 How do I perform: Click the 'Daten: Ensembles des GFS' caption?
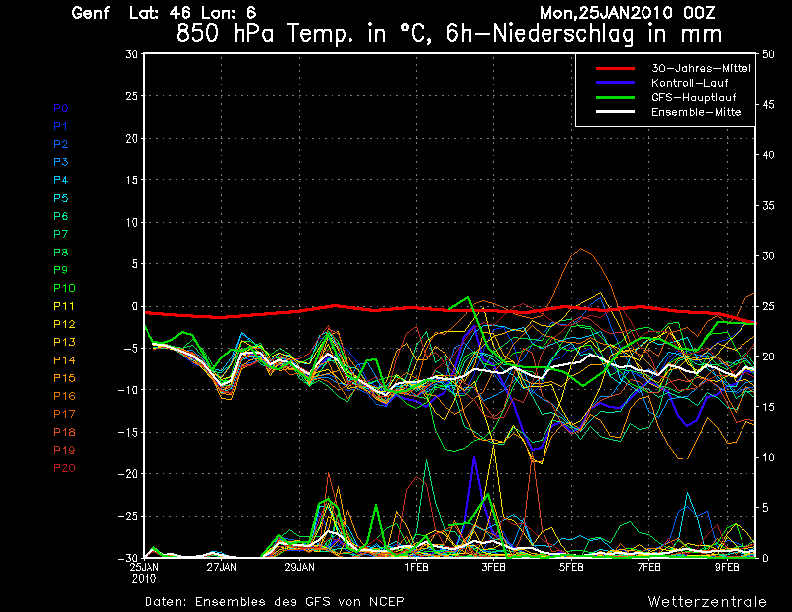274,601
